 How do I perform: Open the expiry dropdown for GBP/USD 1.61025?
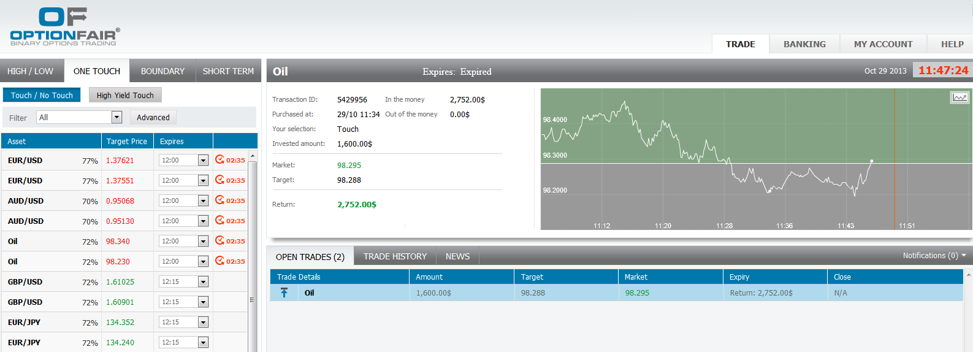(x=203, y=281)
